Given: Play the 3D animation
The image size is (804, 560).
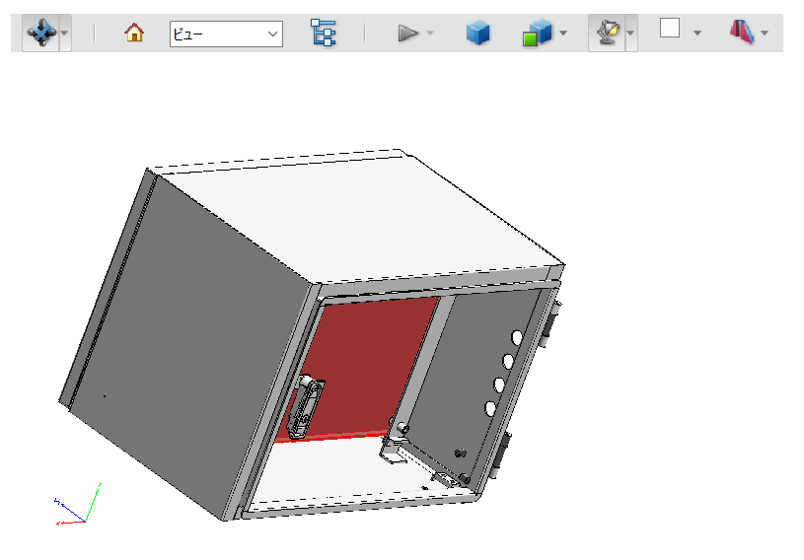Looking at the screenshot, I should pyautogui.click(x=408, y=34).
